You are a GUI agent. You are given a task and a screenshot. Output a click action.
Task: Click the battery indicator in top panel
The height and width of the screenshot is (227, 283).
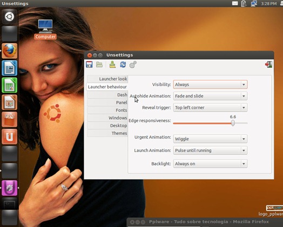(x=244, y=3)
